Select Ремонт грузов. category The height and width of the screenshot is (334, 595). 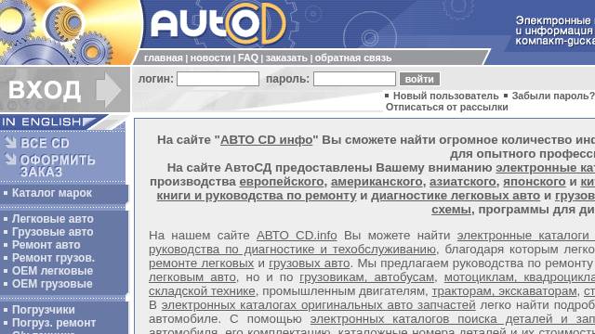click(53, 258)
